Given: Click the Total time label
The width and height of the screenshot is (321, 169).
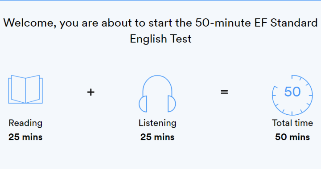Looking at the screenshot, I should point(292,123).
